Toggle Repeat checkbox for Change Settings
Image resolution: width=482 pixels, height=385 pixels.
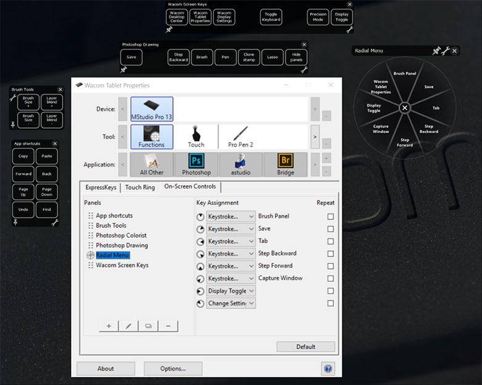pos(331,303)
